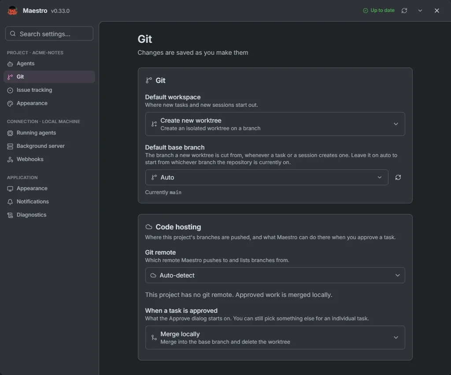Click the Background server icon
Screen dimensions: 451x375
tap(10, 146)
